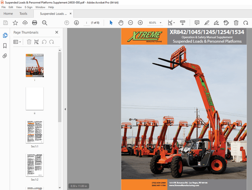Delete selected page in thumbnails panel
Image resolution: width=252 pixels, height=190 pixels.
29,42
